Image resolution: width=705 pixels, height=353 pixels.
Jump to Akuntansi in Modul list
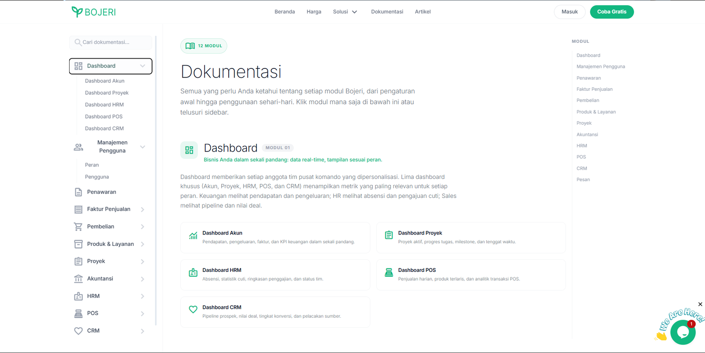click(587, 134)
